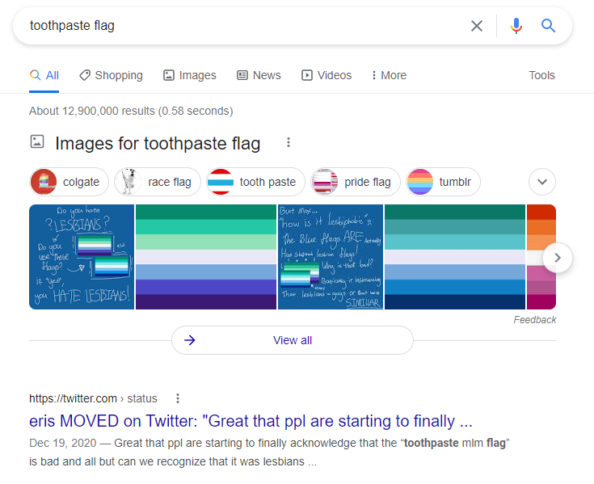Image resolution: width=594 pixels, height=484 pixels.
Task: Filter images by the race flag chip
Action: pyautogui.click(x=158, y=182)
